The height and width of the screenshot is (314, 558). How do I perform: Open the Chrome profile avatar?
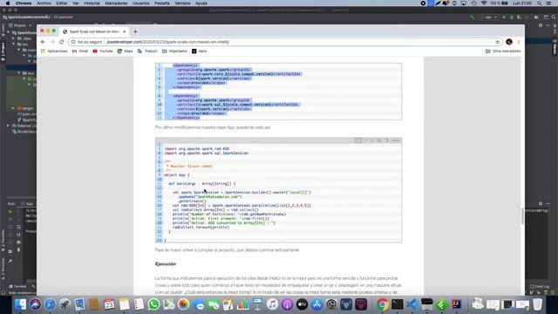[x=509, y=42]
